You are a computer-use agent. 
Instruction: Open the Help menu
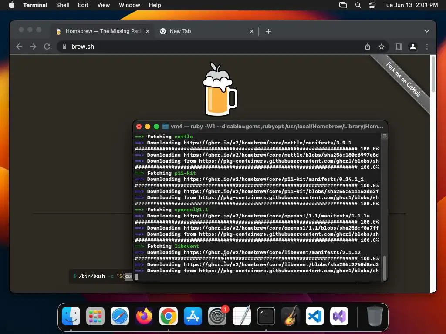click(x=155, y=5)
